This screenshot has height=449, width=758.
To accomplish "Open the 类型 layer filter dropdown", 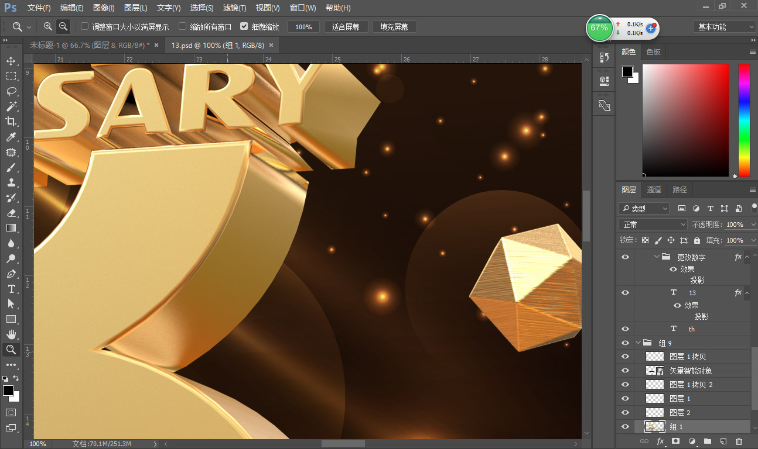I will pyautogui.click(x=644, y=208).
